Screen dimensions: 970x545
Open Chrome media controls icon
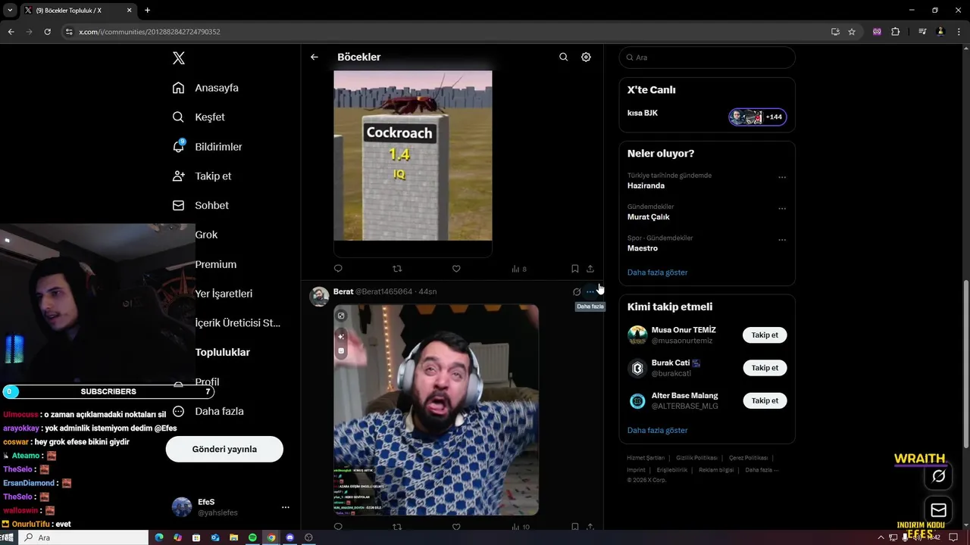coord(922,32)
